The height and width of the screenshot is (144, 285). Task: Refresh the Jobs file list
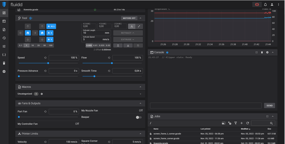(248, 123)
